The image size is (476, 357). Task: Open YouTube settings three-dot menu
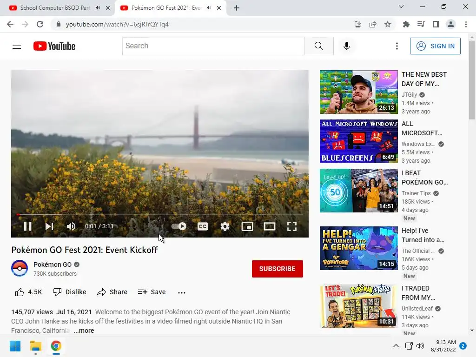coord(397,46)
